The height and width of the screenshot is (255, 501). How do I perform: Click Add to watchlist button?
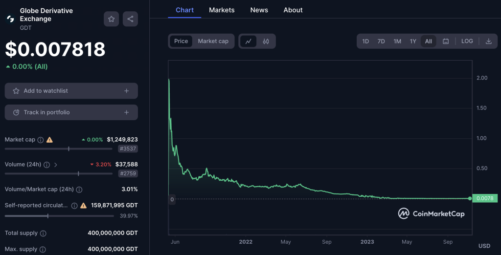[71, 91]
